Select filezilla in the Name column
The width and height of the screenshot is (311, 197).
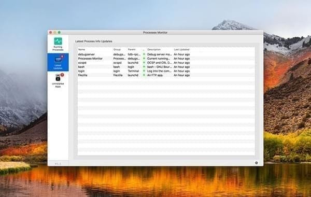(x=83, y=75)
